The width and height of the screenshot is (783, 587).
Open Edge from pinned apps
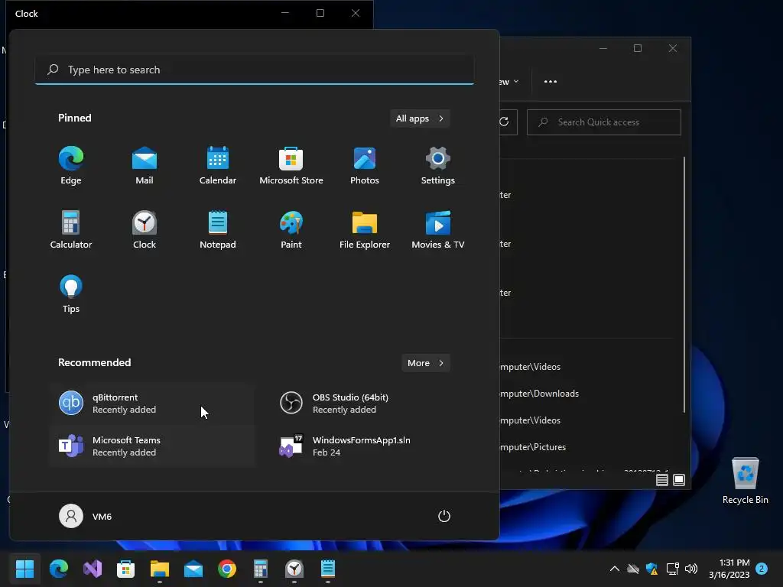[x=71, y=166]
